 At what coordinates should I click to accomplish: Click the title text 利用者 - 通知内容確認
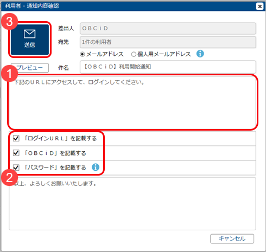pyautogui.click(x=32, y=6)
